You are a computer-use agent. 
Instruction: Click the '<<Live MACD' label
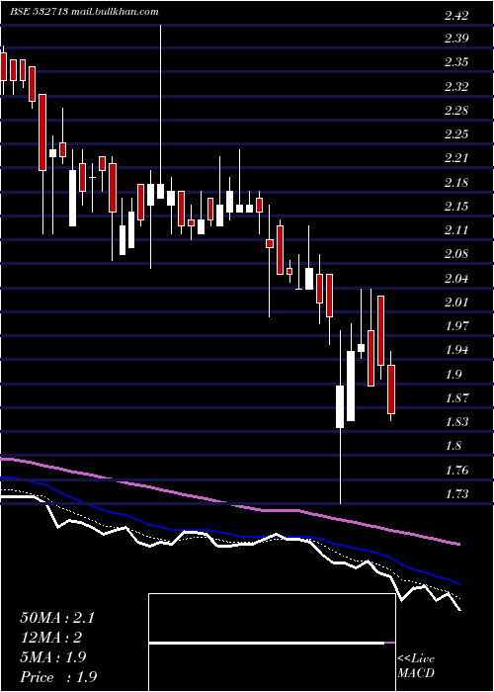[416, 666]
